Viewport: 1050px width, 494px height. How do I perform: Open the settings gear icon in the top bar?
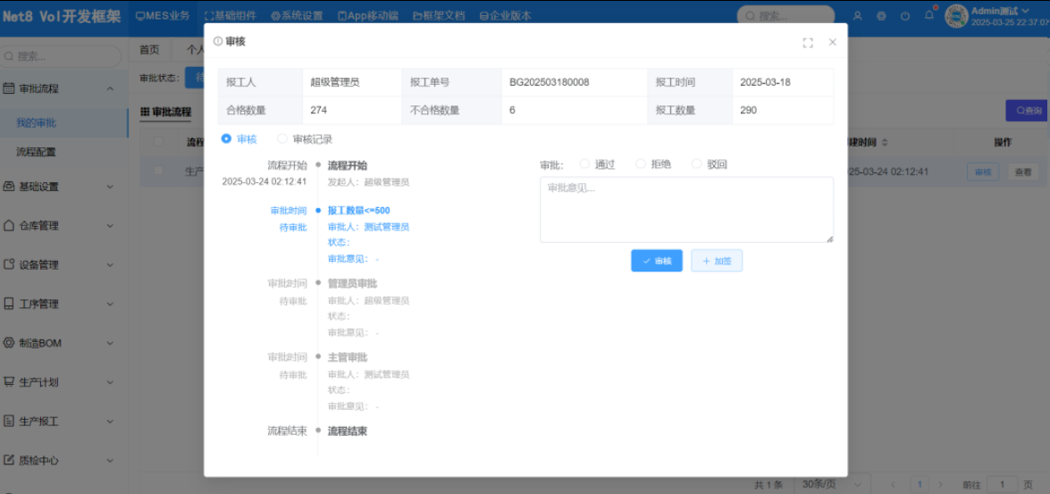tap(881, 16)
